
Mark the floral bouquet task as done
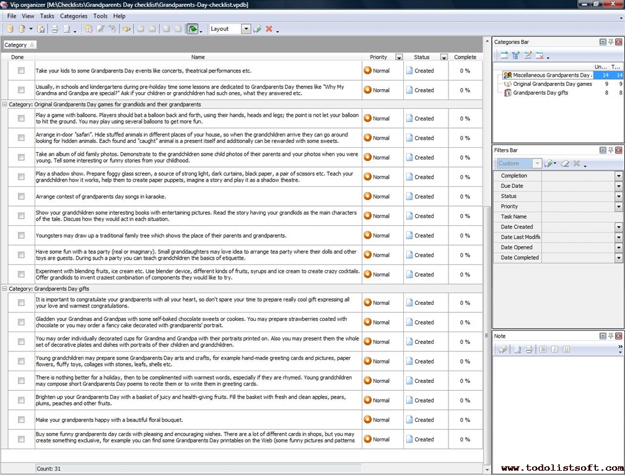click(x=21, y=420)
